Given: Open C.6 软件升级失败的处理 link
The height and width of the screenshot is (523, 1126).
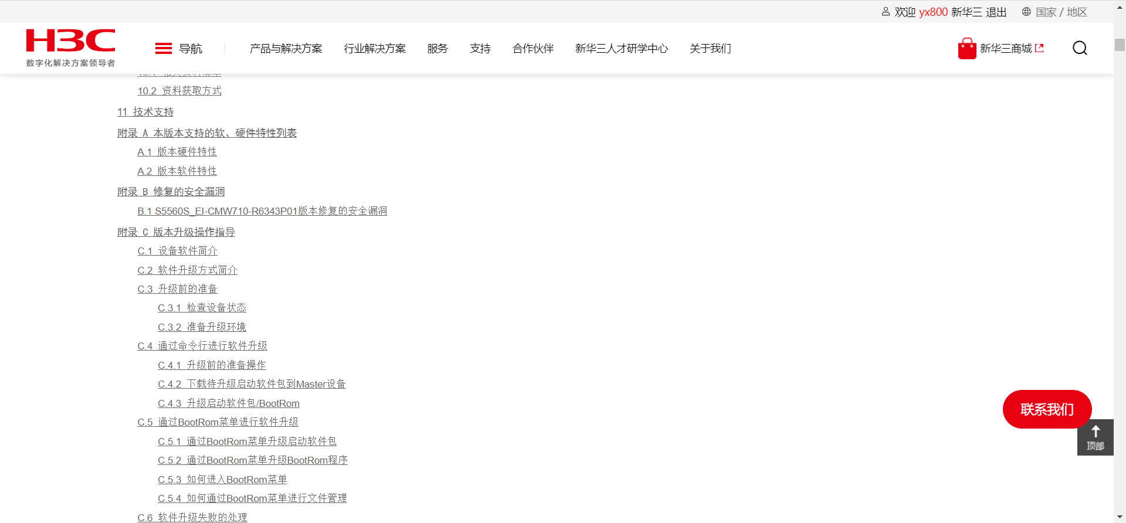Looking at the screenshot, I should pos(192,518).
